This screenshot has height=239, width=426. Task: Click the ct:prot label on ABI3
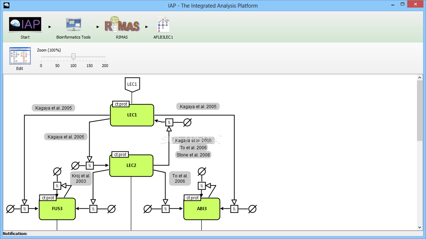(x=192, y=198)
